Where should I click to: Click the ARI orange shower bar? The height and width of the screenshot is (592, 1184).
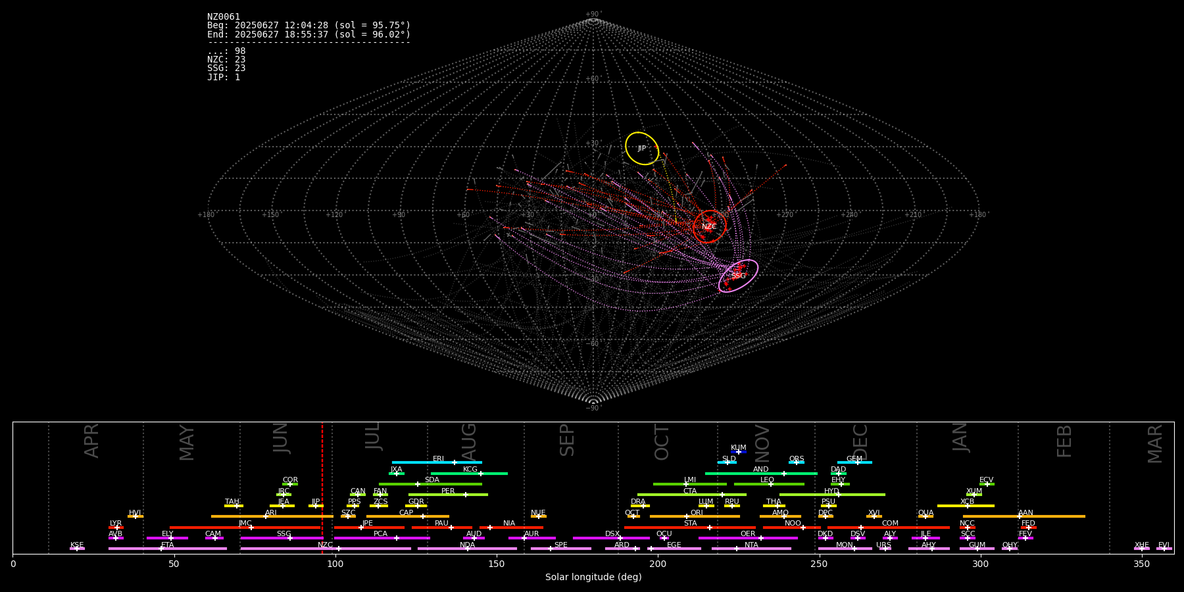pos(272,516)
